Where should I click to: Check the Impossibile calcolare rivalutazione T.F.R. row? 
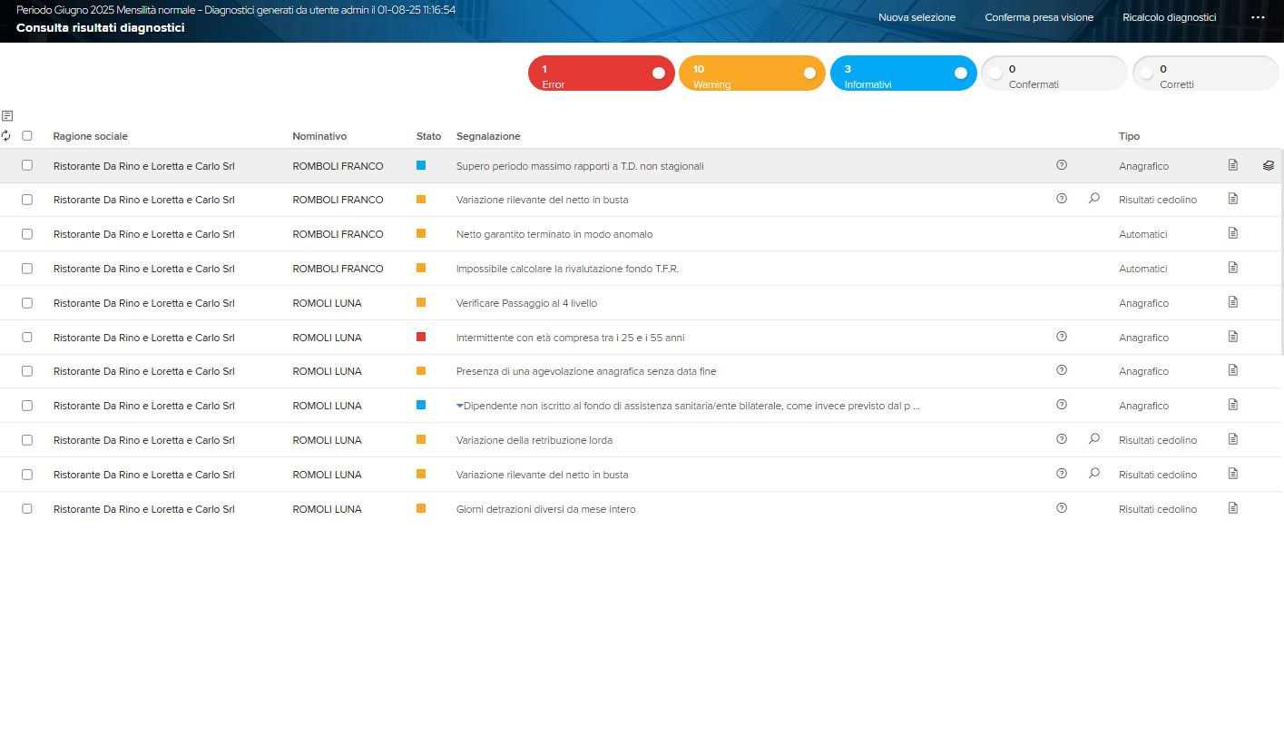coord(27,268)
